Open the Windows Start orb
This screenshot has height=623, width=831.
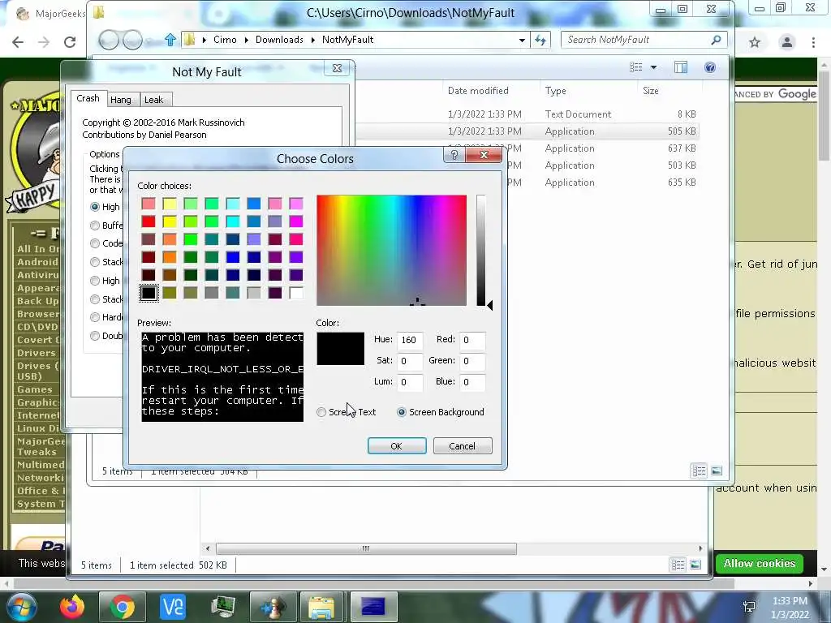coord(22,607)
